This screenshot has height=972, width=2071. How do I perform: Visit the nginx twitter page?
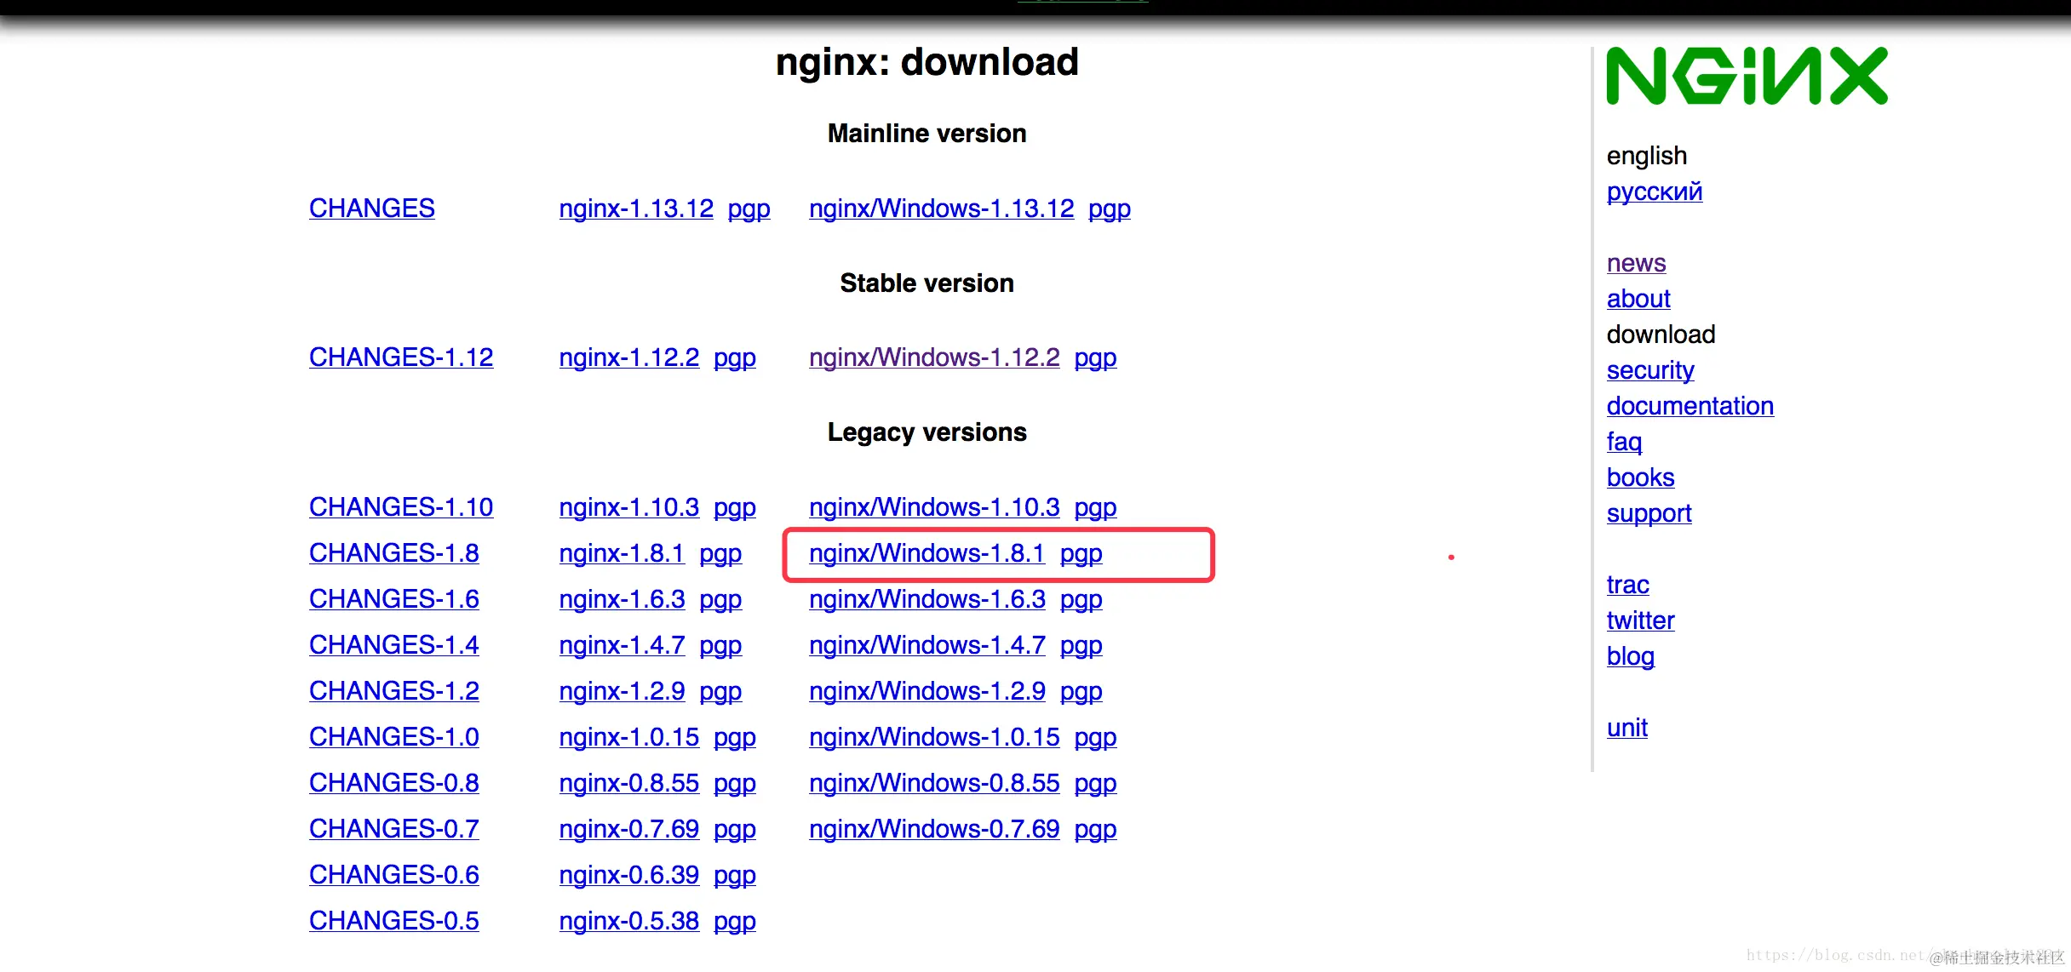pos(1639,620)
